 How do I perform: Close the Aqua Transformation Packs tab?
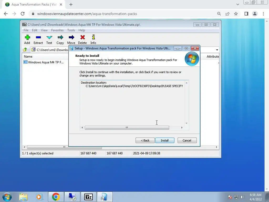[61, 4]
